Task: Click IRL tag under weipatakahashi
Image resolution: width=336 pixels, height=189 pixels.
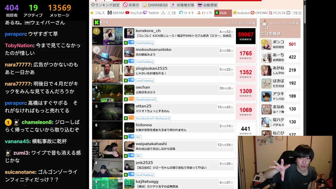Action: [x=138, y=156]
